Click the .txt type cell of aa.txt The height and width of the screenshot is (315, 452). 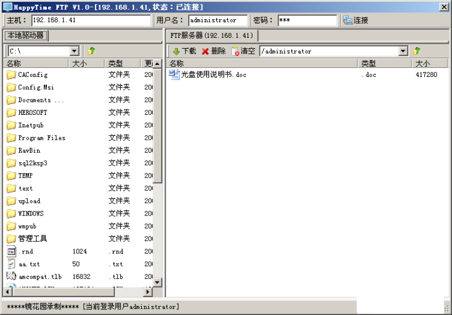point(116,264)
